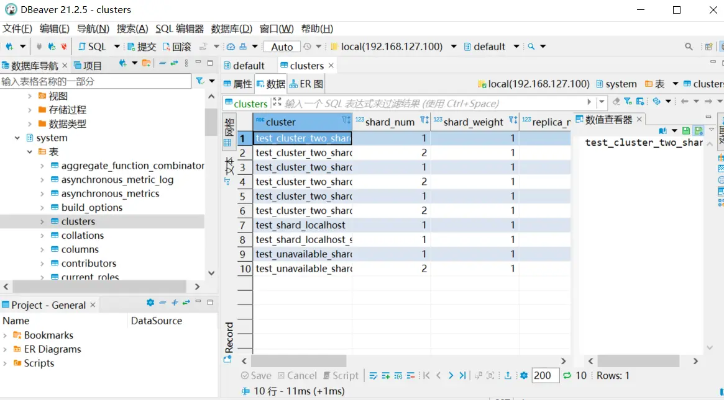Click the red disconnect plug icon
Viewport: 724px width, 400px height.
(64, 47)
